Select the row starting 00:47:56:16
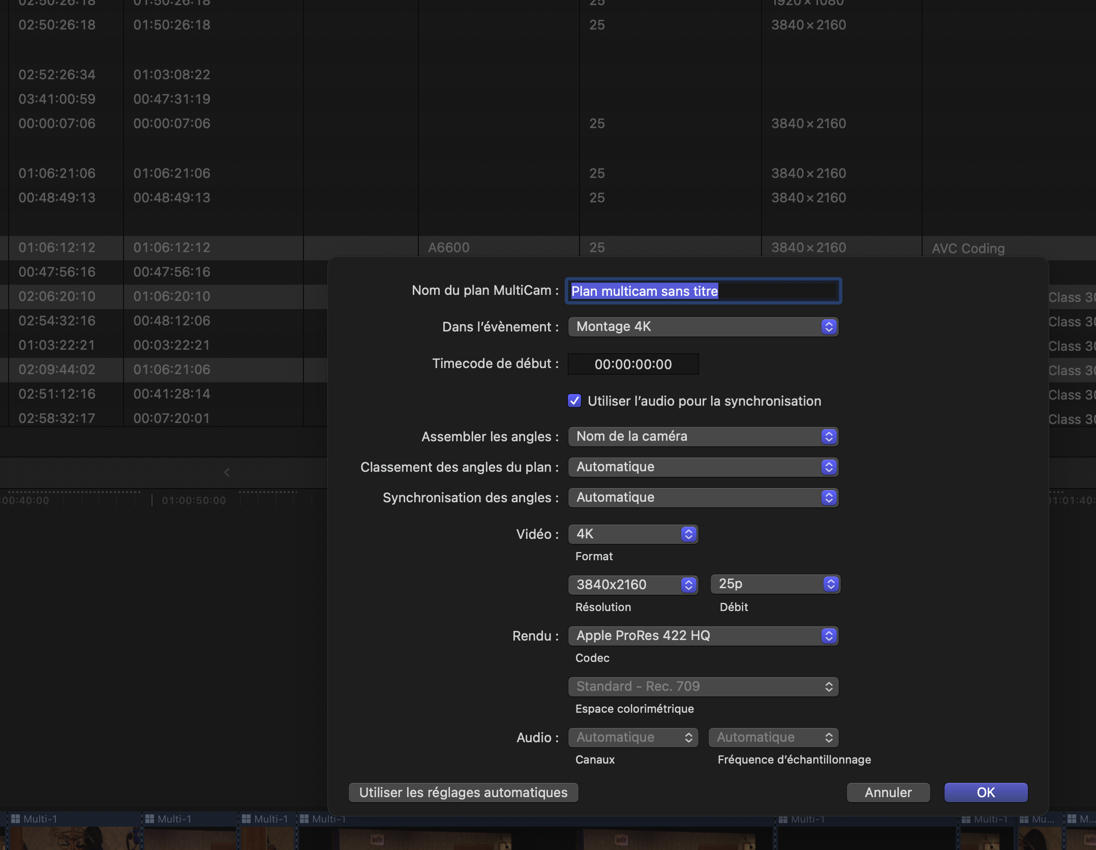1096x850 pixels. coord(163,272)
